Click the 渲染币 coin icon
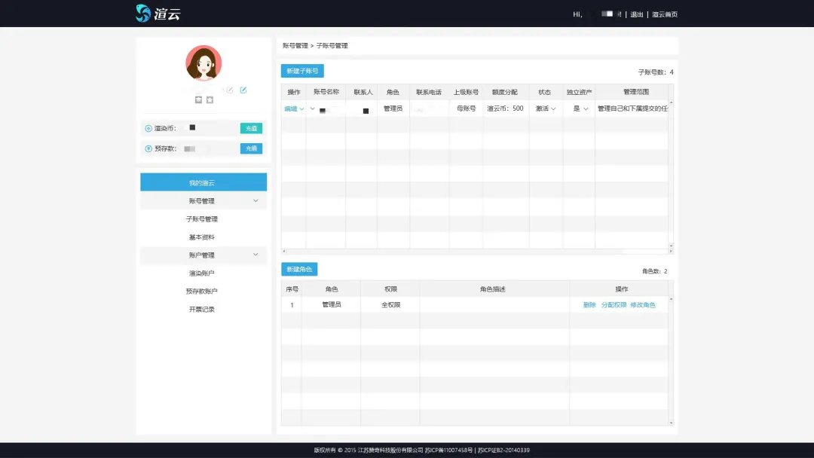The height and width of the screenshot is (458, 814). pos(148,129)
